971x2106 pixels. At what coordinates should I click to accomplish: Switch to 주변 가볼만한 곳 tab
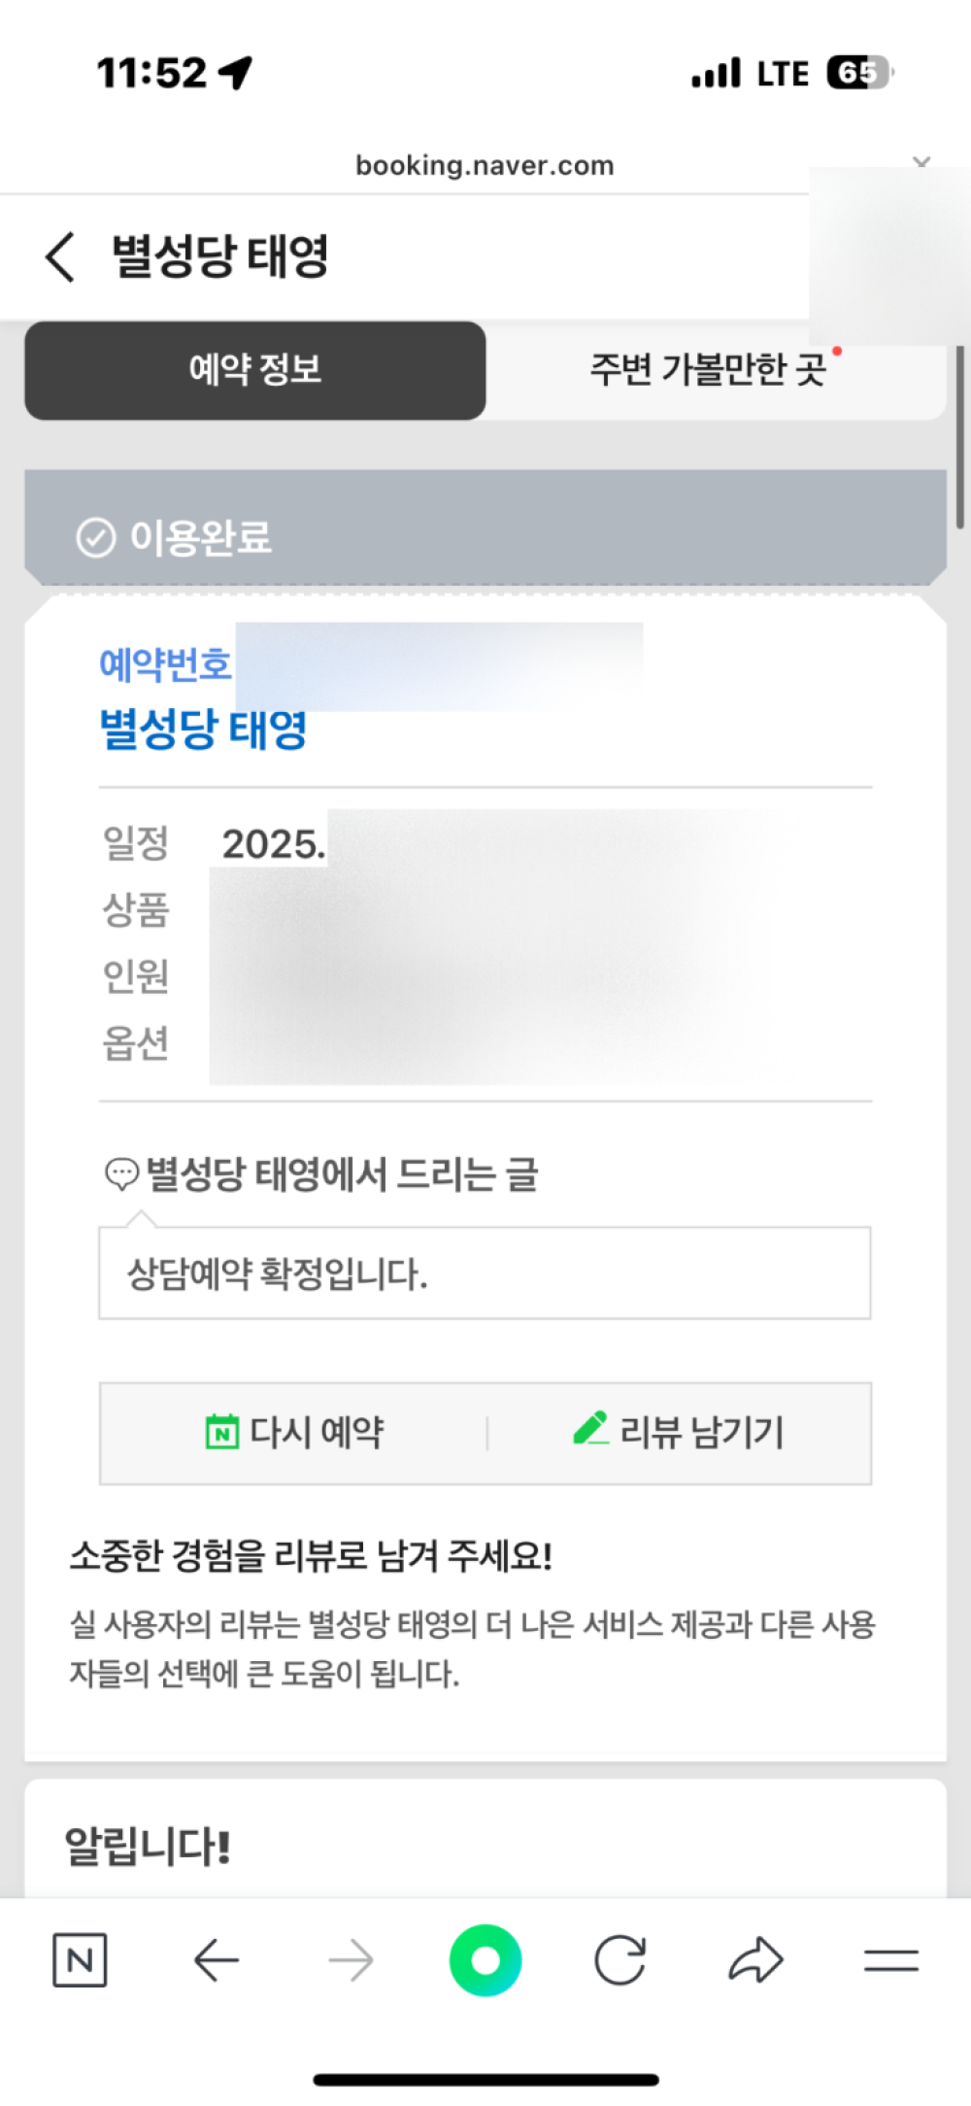(709, 370)
